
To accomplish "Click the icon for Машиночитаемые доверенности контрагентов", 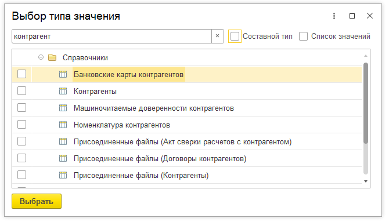I will click(63, 108).
